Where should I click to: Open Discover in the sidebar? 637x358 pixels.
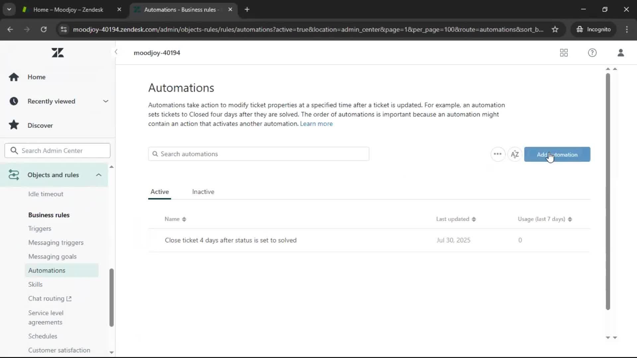[40, 125]
